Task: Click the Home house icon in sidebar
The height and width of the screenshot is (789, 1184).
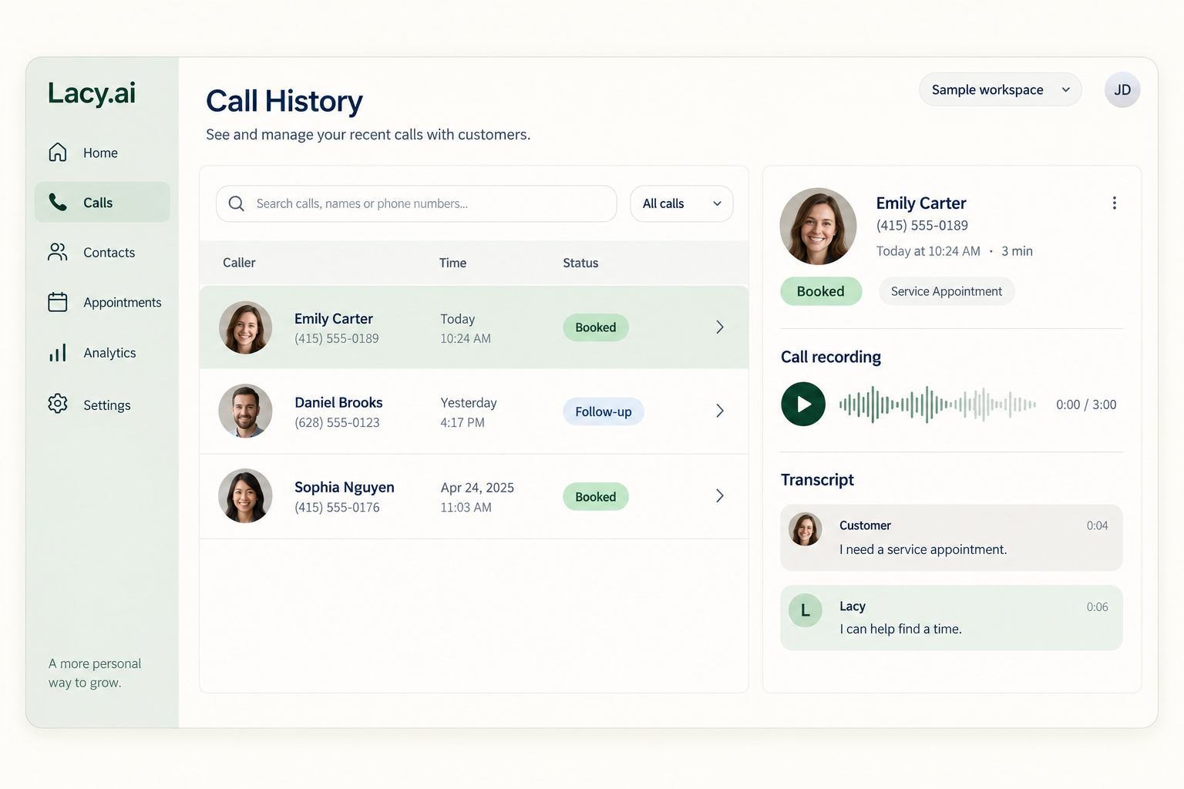Action: pyautogui.click(x=58, y=152)
